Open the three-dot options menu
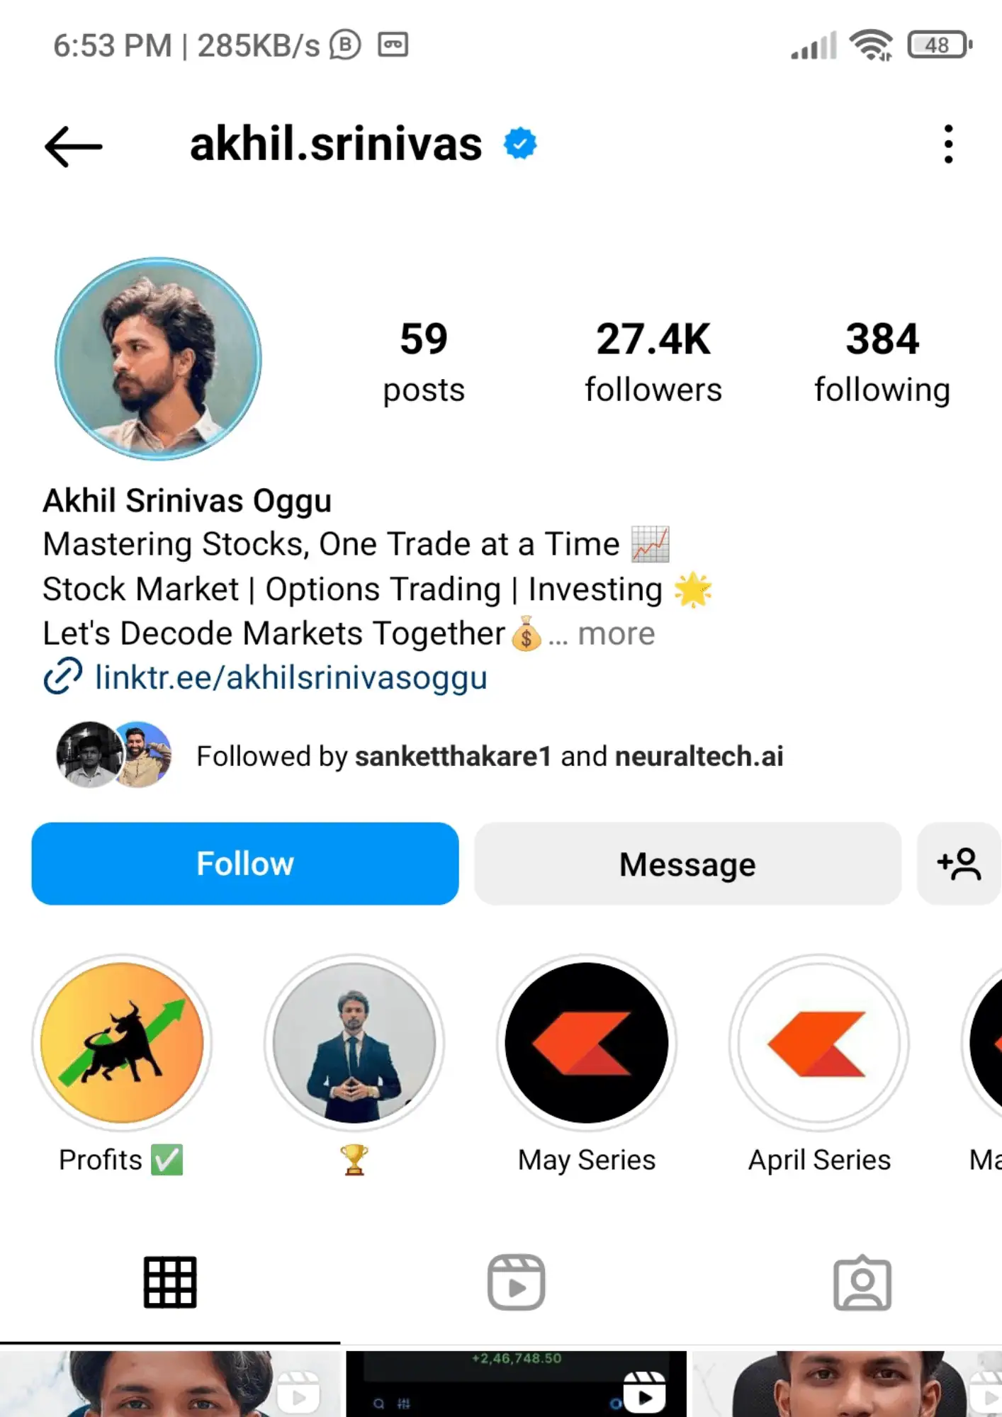Image resolution: width=1002 pixels, height=1417 pixels. pos(948,145)
